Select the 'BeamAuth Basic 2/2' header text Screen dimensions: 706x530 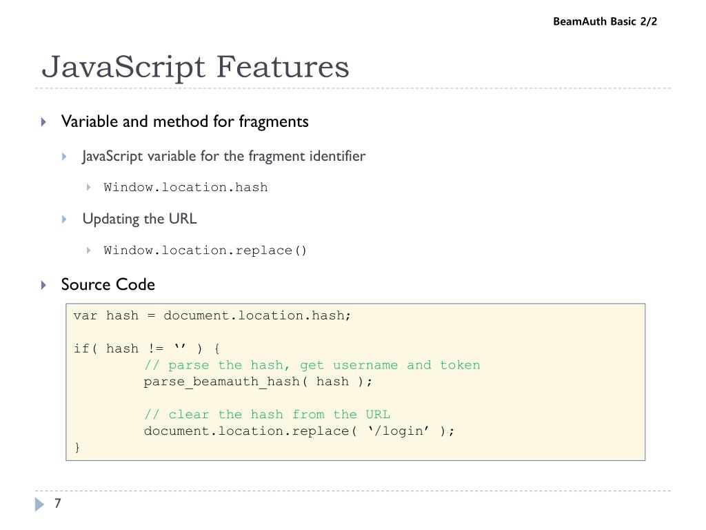coord(605,21)
